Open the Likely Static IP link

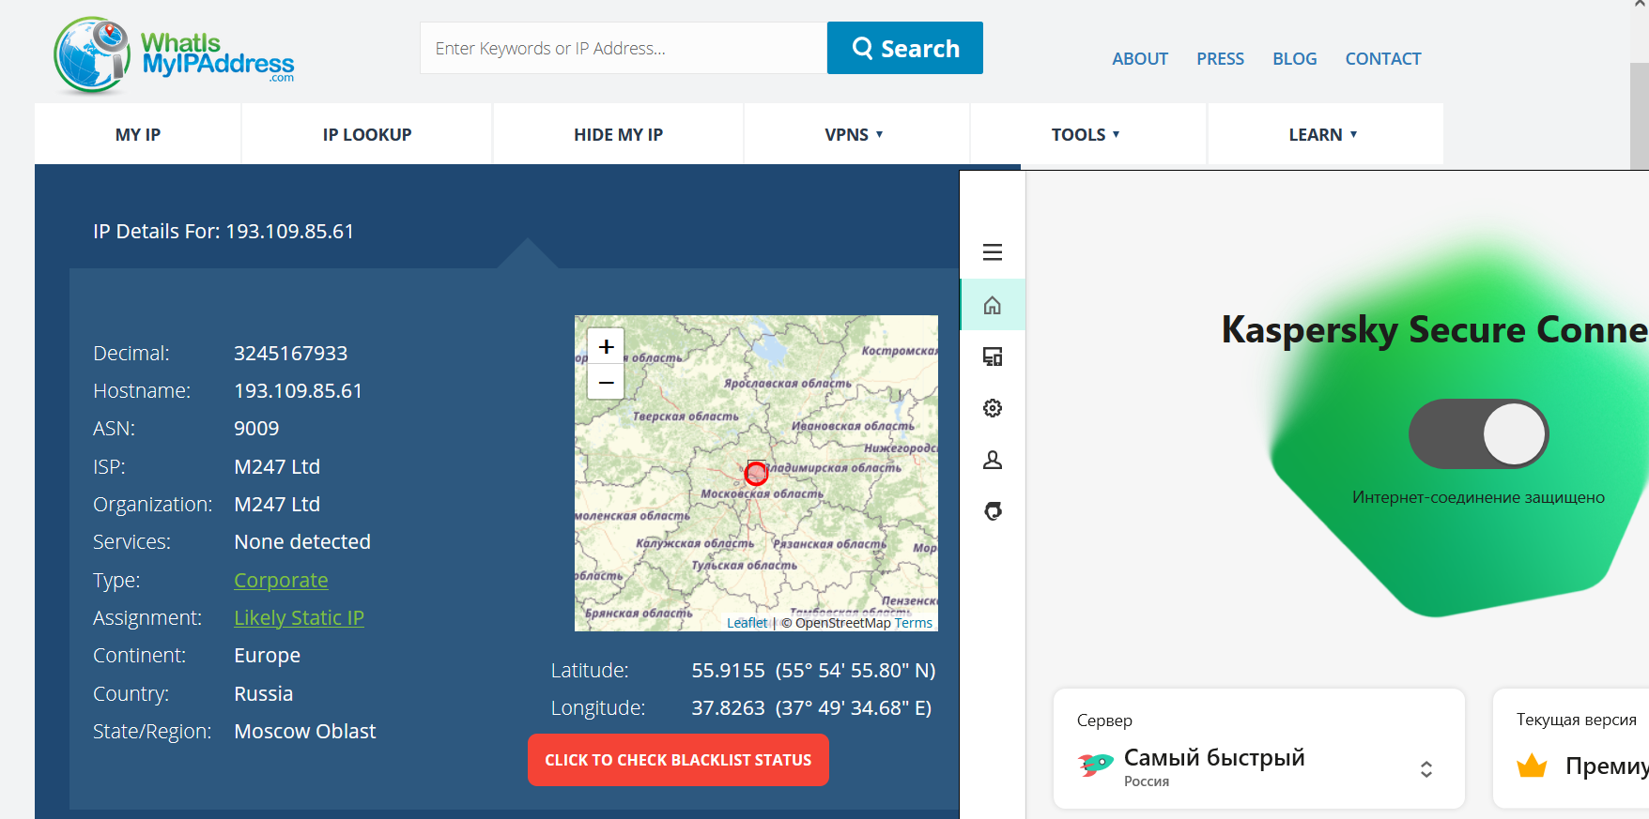(299, 617)
